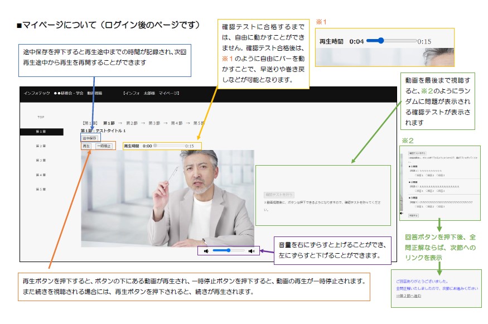488x324 pixels.
Task: Click マイページ in the top navigation bar
Action: point(168,94)
